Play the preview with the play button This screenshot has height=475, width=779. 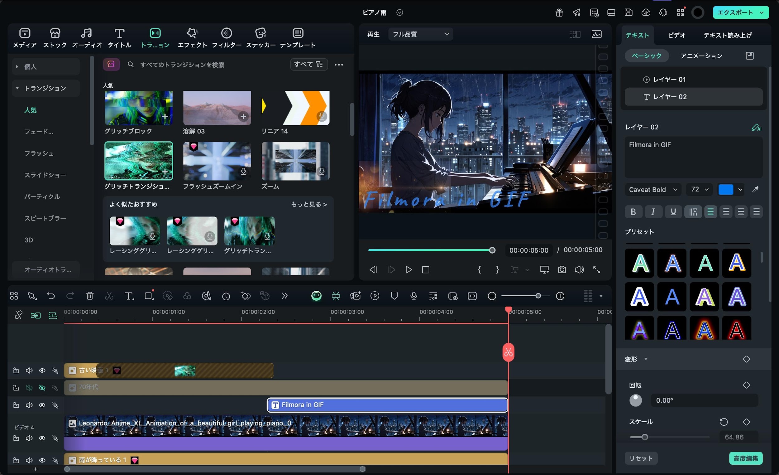point(409,269)
